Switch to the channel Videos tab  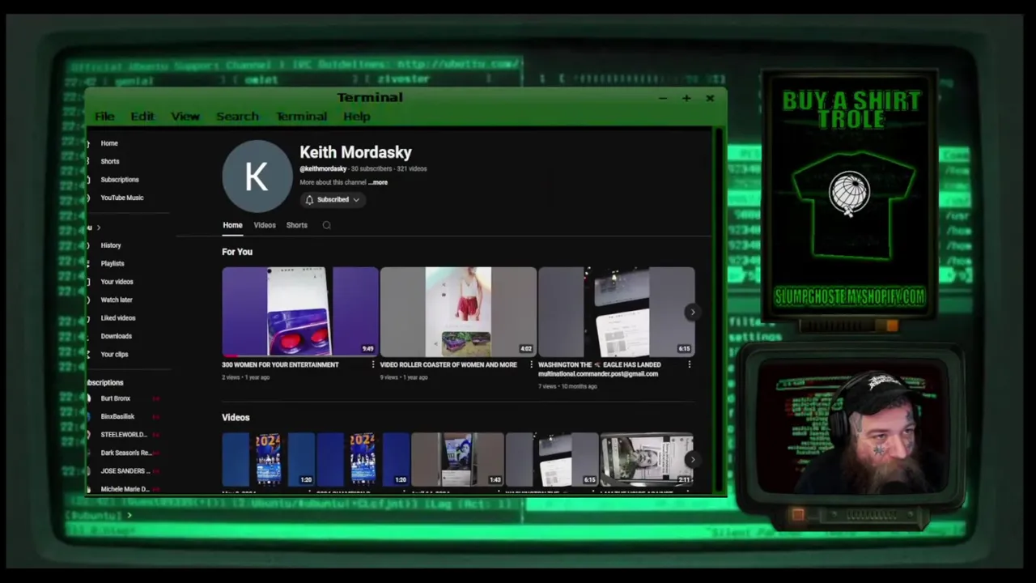coord(265,225)
